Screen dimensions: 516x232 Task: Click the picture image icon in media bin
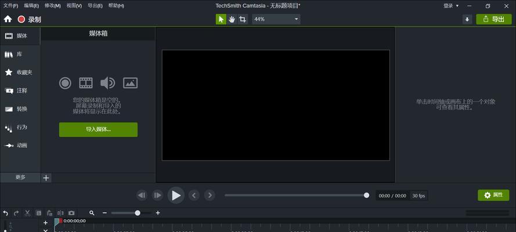click(131, 83)
